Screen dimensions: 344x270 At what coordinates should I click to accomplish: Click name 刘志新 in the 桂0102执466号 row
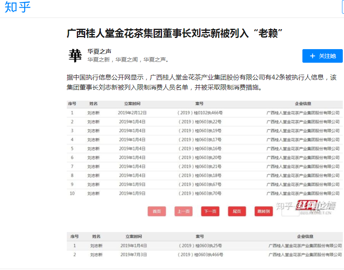[x=94, y=113]
